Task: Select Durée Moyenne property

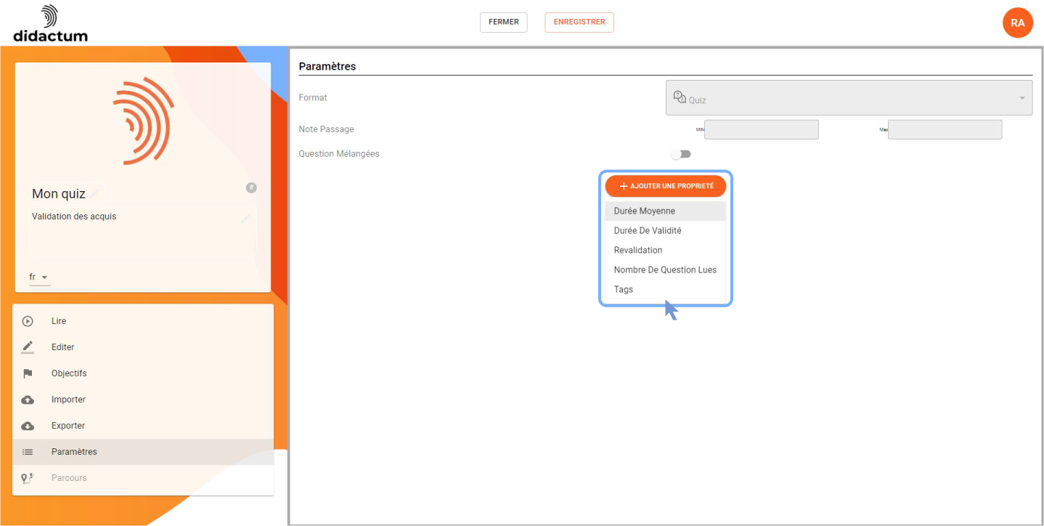Action: point(665,211)
